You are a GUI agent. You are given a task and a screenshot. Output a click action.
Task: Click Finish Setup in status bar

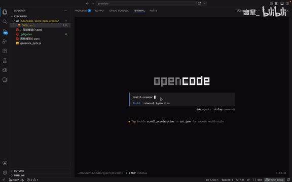click(x=274, y=180)
